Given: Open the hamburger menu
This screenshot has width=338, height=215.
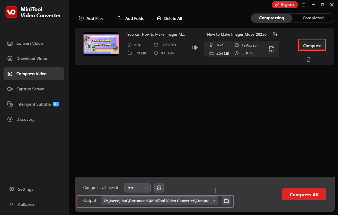Looking at the screenshot, I should 304,5.
